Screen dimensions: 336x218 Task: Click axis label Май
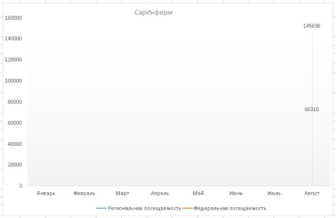point(198,193)
